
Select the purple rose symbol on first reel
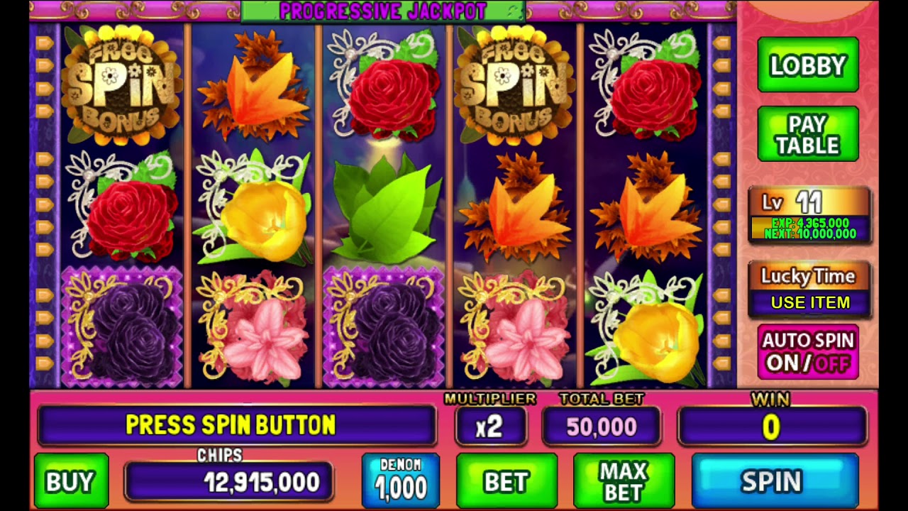(122, 326)
